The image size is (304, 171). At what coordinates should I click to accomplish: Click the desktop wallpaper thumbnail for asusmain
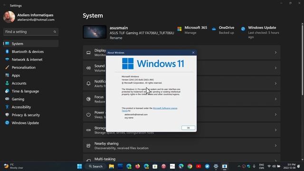pyautogui.click(x=95, y=32)
